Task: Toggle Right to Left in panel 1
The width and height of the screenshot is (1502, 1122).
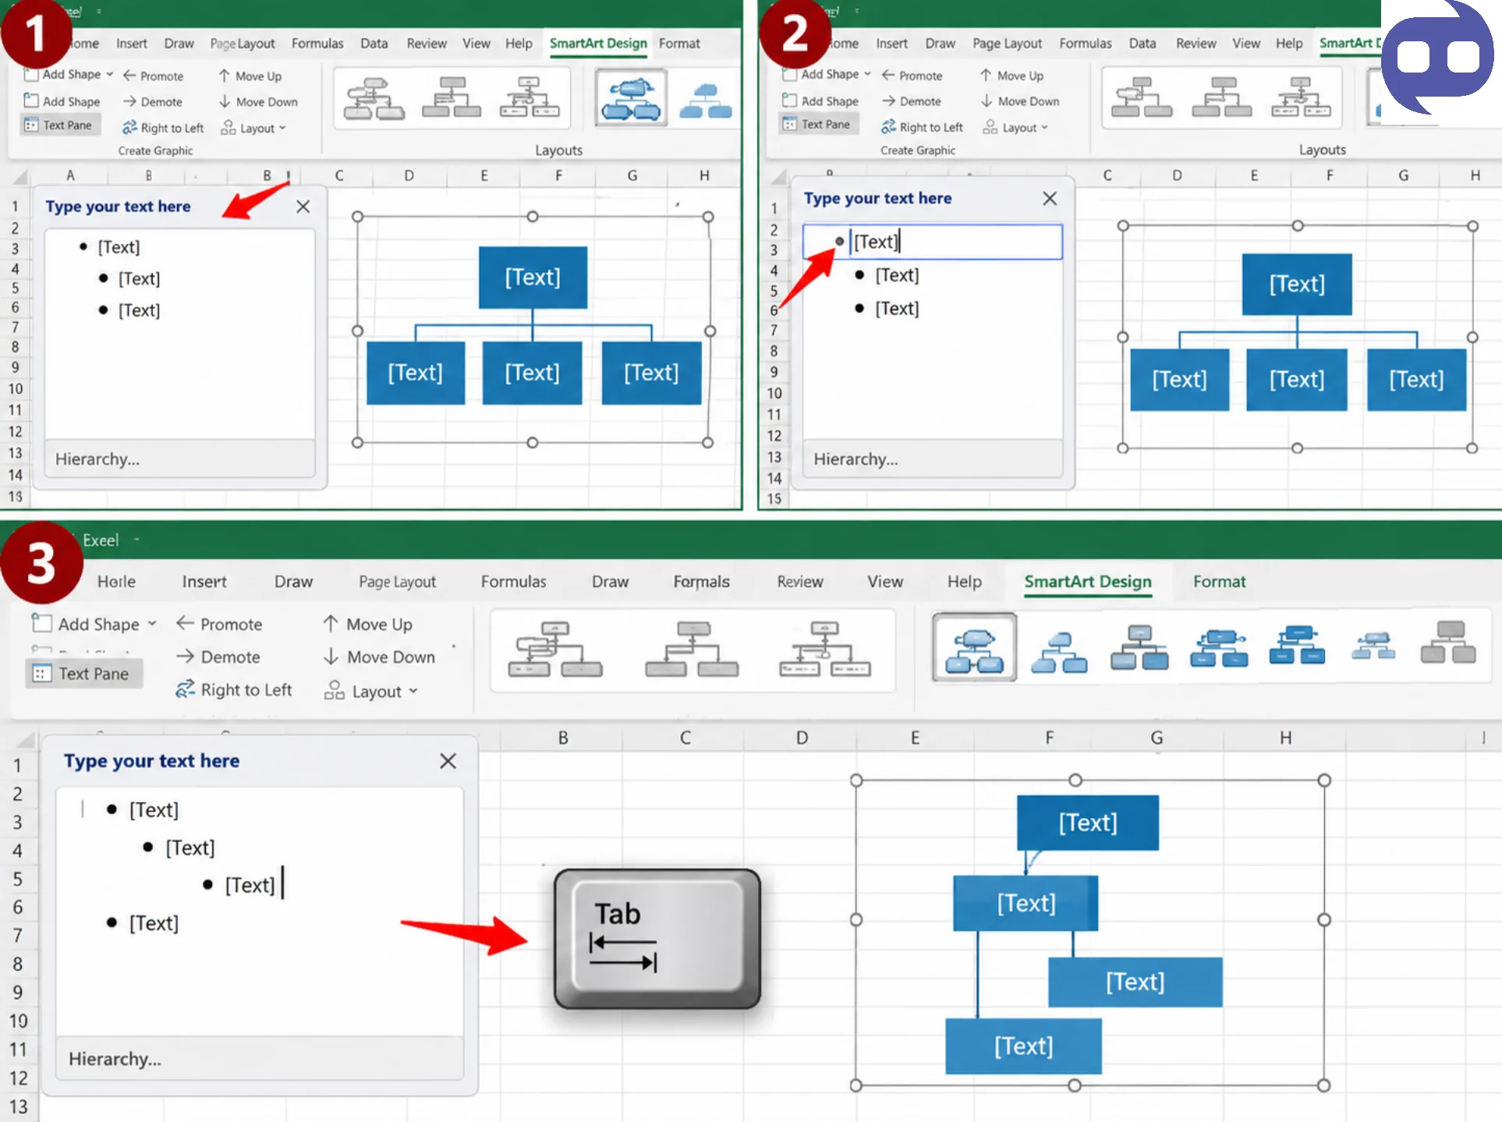Action: [x=163, y=128]
